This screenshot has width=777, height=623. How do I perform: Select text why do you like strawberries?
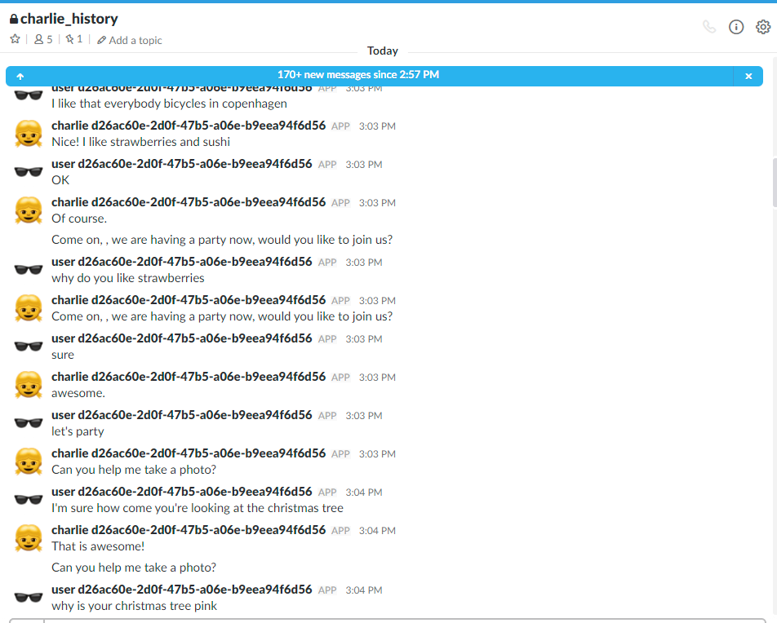(128, 278)
